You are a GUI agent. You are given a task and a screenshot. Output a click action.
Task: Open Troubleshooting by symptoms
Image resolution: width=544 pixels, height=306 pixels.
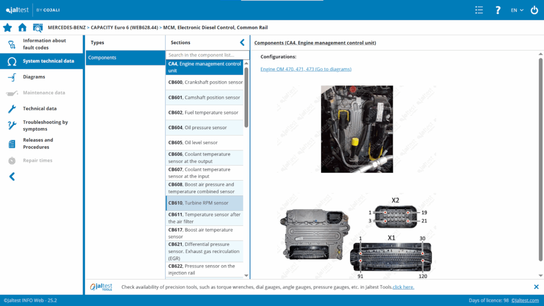(x=45, y=125)
